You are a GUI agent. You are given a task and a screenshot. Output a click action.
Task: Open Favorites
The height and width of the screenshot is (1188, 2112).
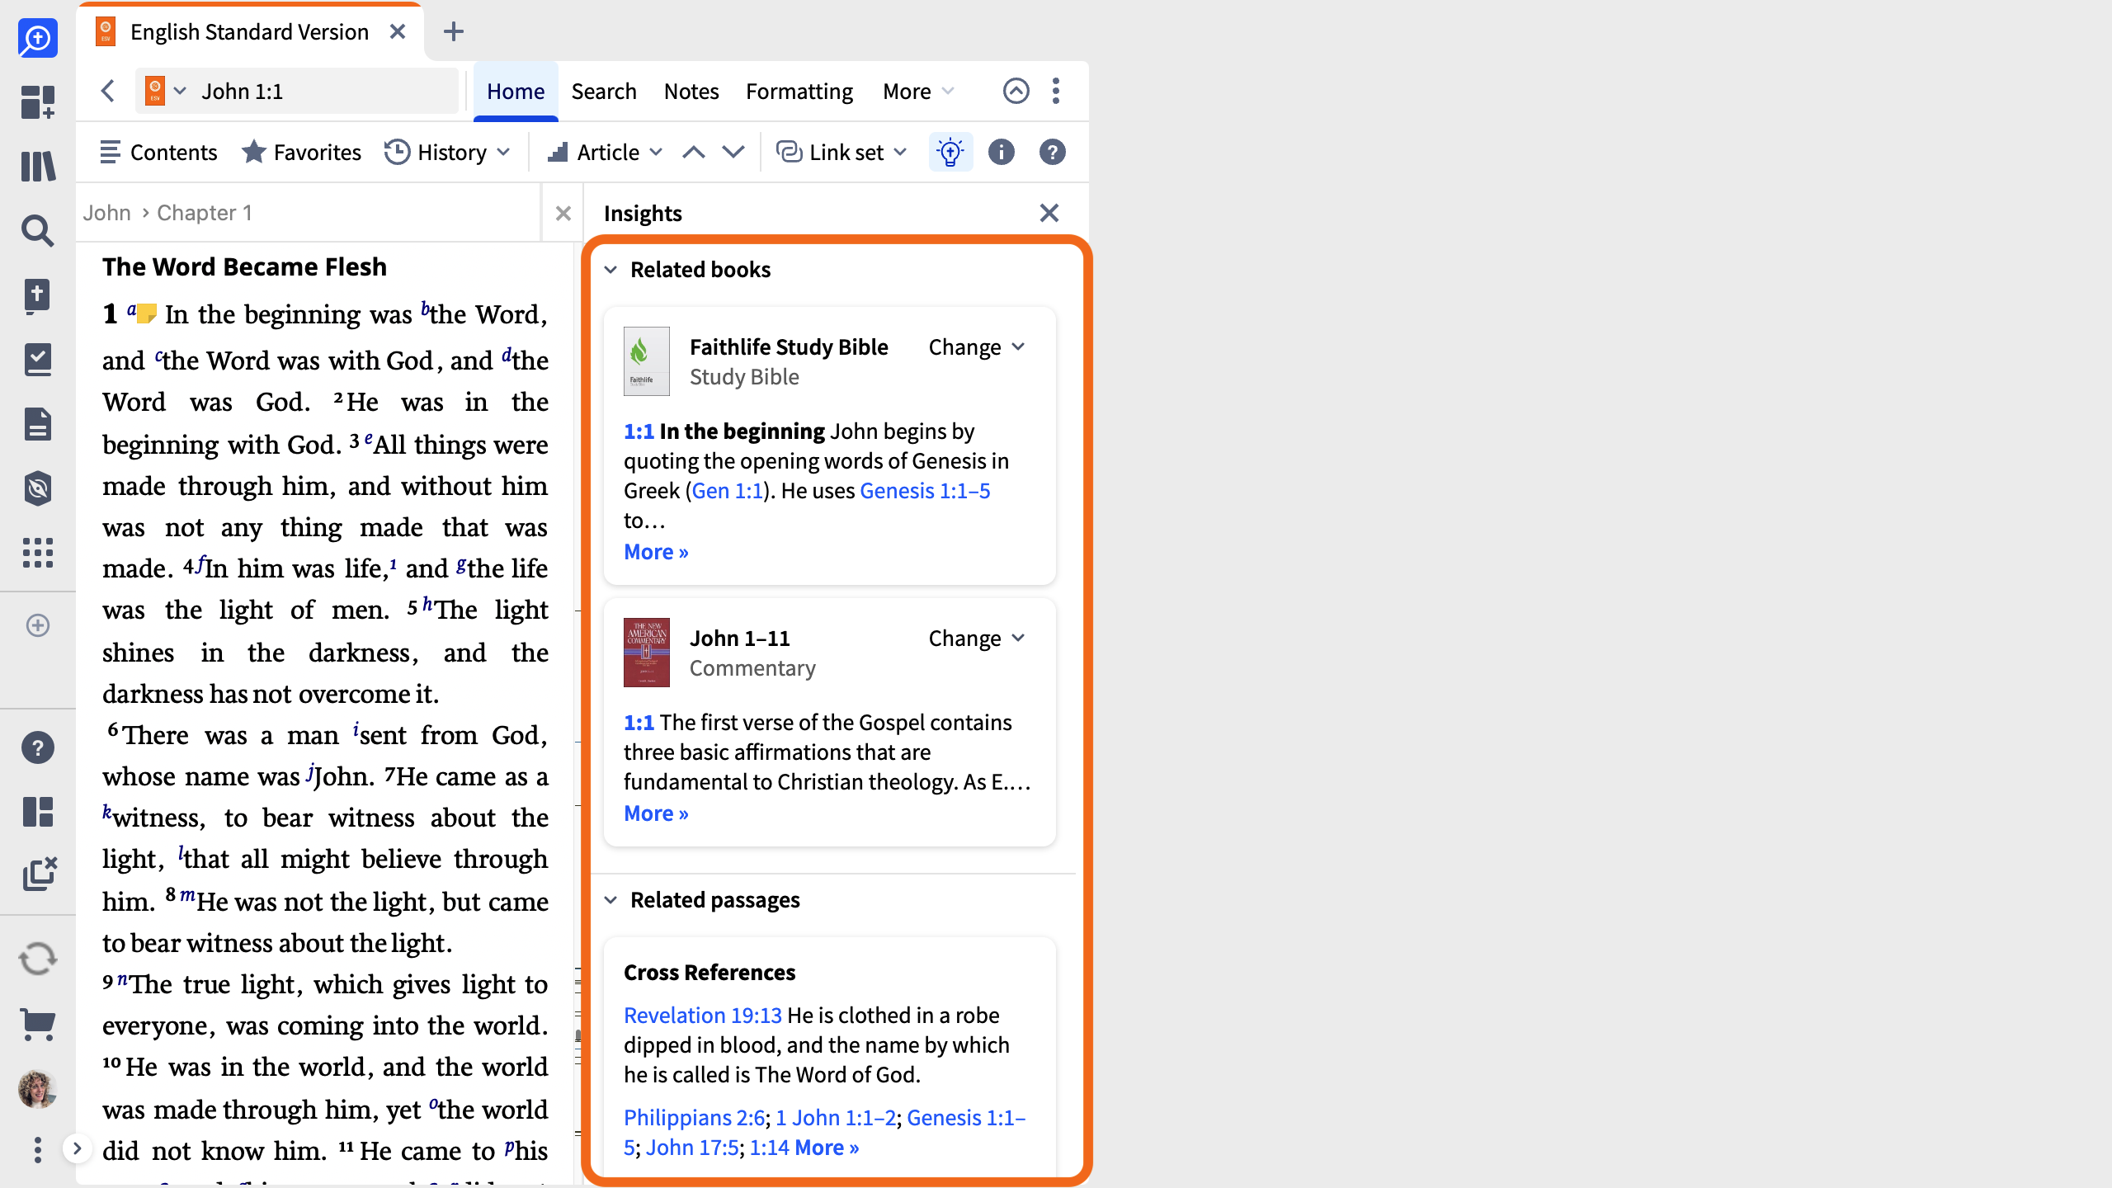(x=301, y=152)
